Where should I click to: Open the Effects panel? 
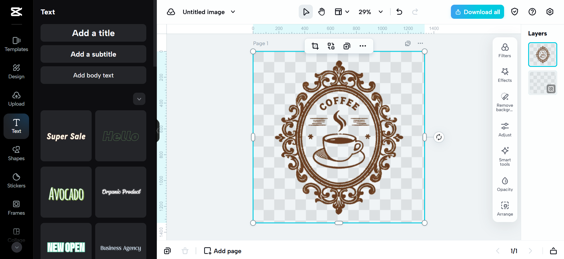point(505,75)
